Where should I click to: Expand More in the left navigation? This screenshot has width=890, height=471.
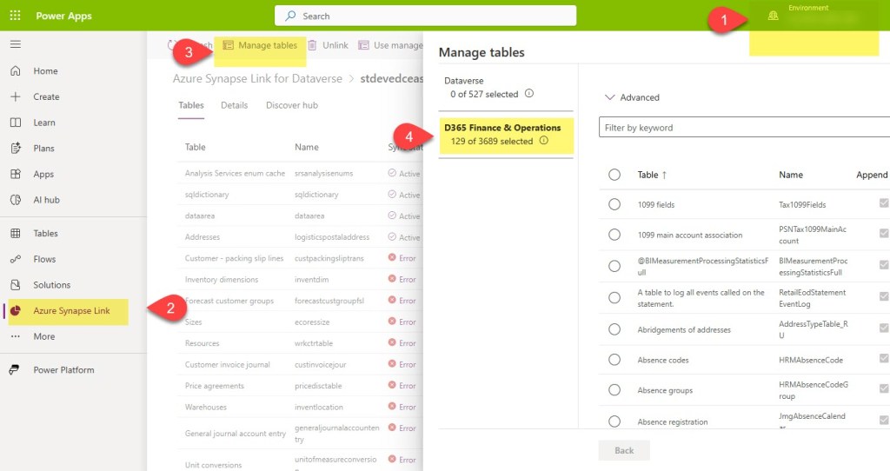[x=43, y=336]
